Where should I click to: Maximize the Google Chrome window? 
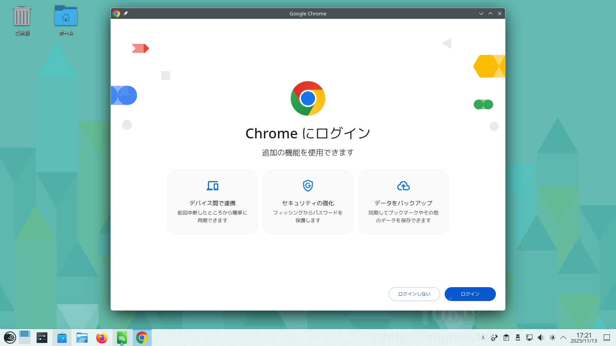tap(490, 13)
